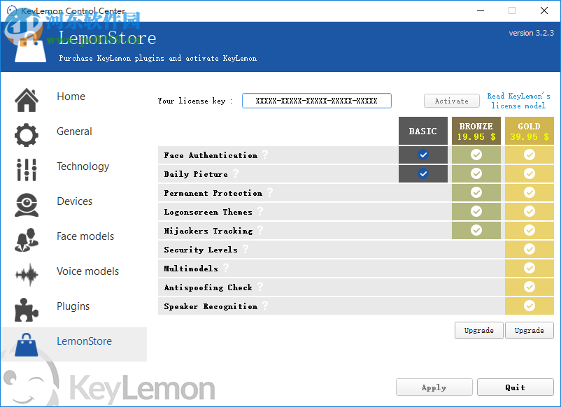The height and width of the screenshot is (407, 561).
Task: Enable Hijackers Tracking in the BRONZE column
Action: pyautogui.click(x=476, y=230)
